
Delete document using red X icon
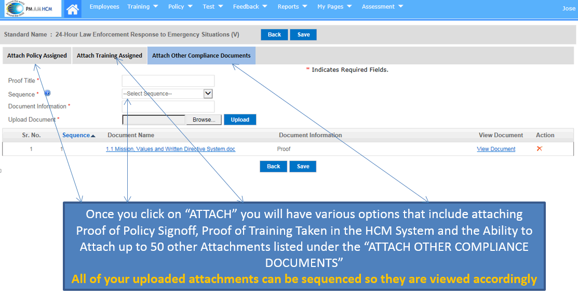click(x=539, y=149)
